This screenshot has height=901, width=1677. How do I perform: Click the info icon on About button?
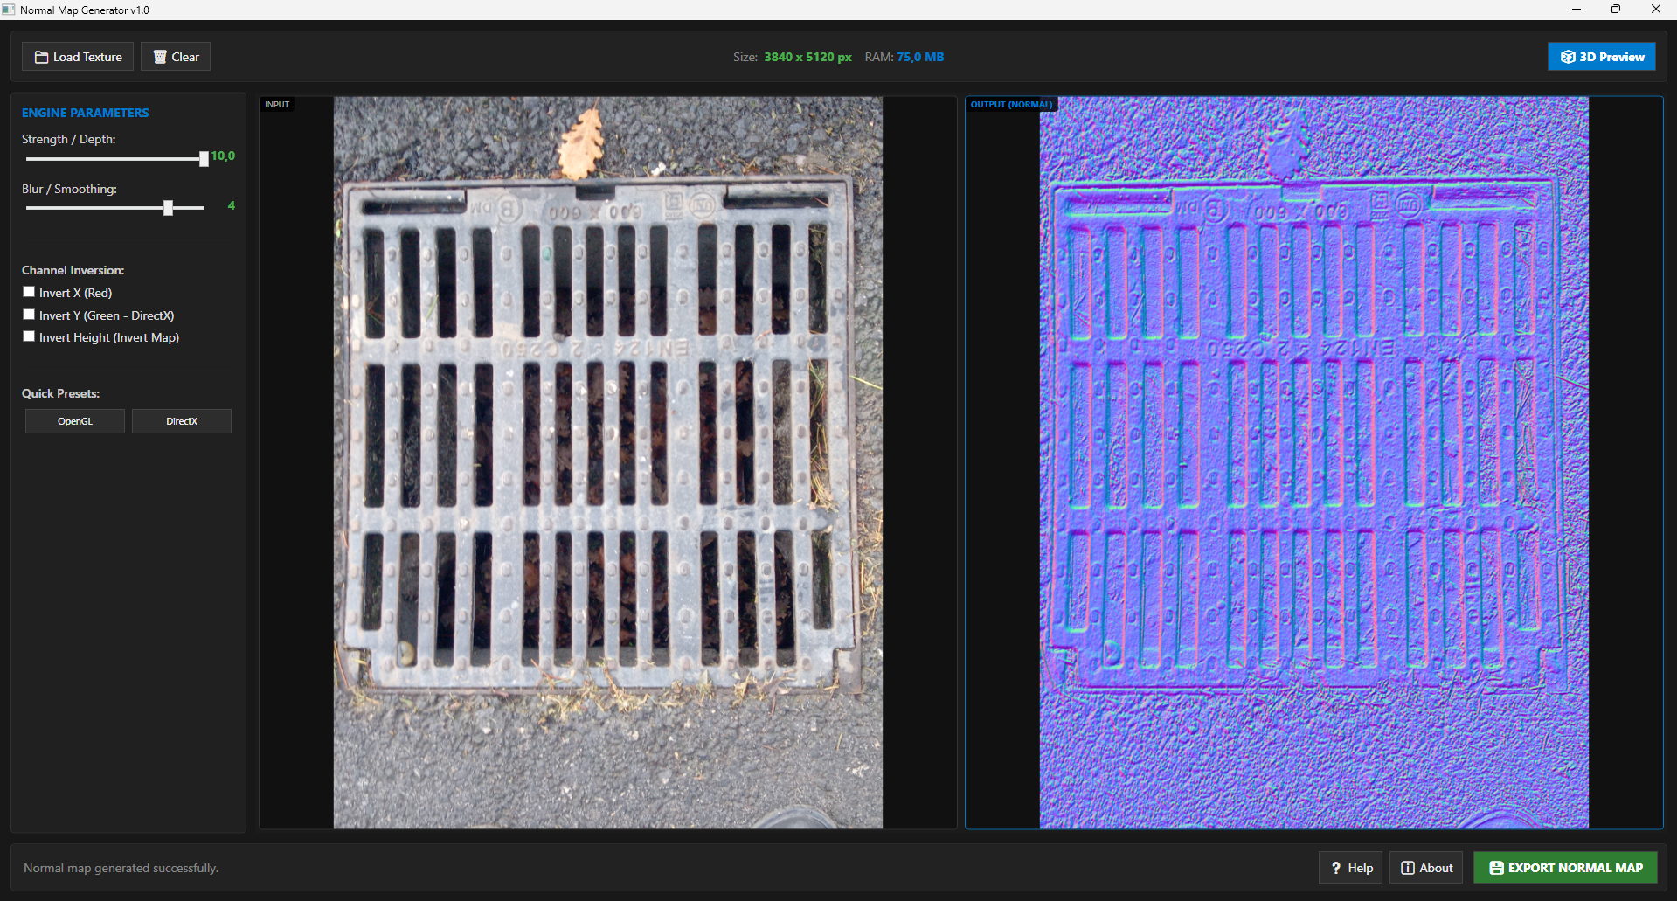click(1408, 868)
